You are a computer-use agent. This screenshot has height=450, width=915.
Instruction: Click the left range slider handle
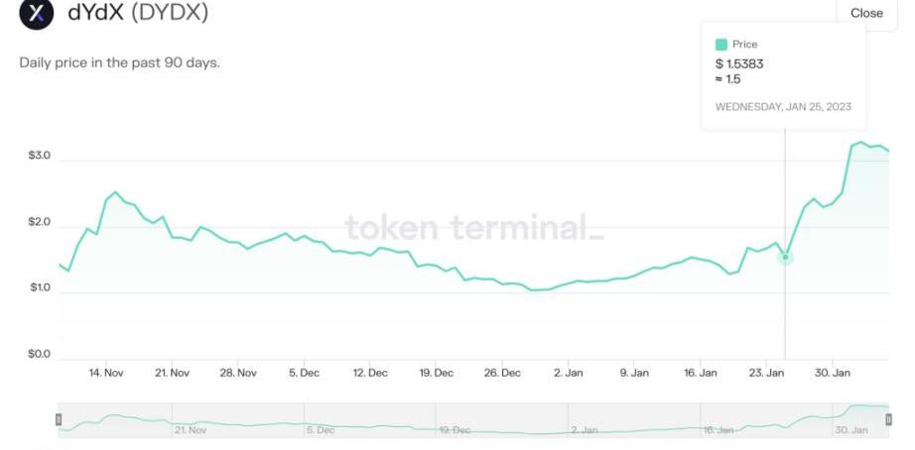pos(59,420)
